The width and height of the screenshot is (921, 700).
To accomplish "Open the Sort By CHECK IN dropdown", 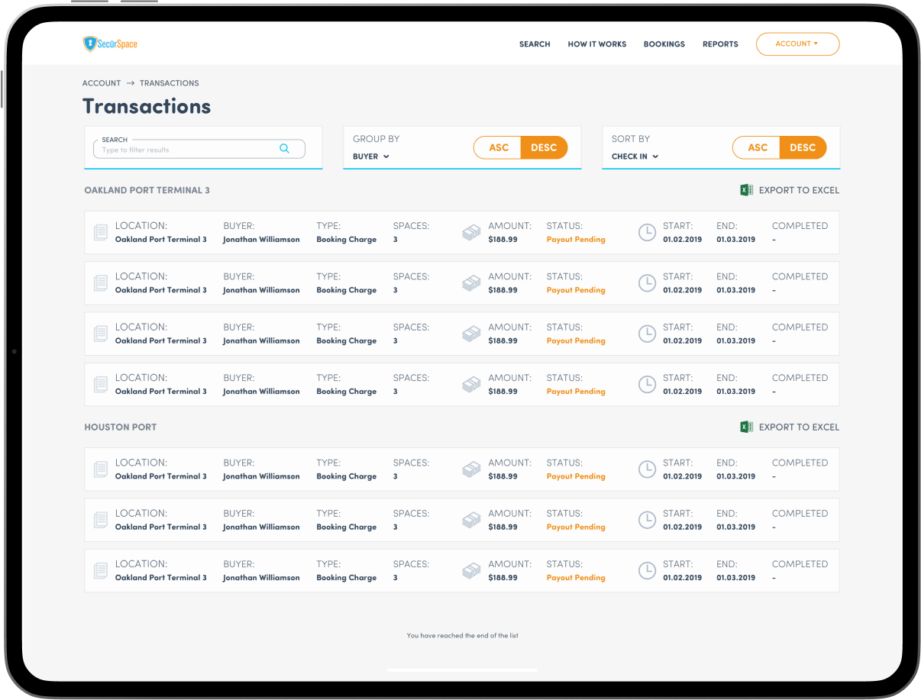I will [x=635, y=156].
